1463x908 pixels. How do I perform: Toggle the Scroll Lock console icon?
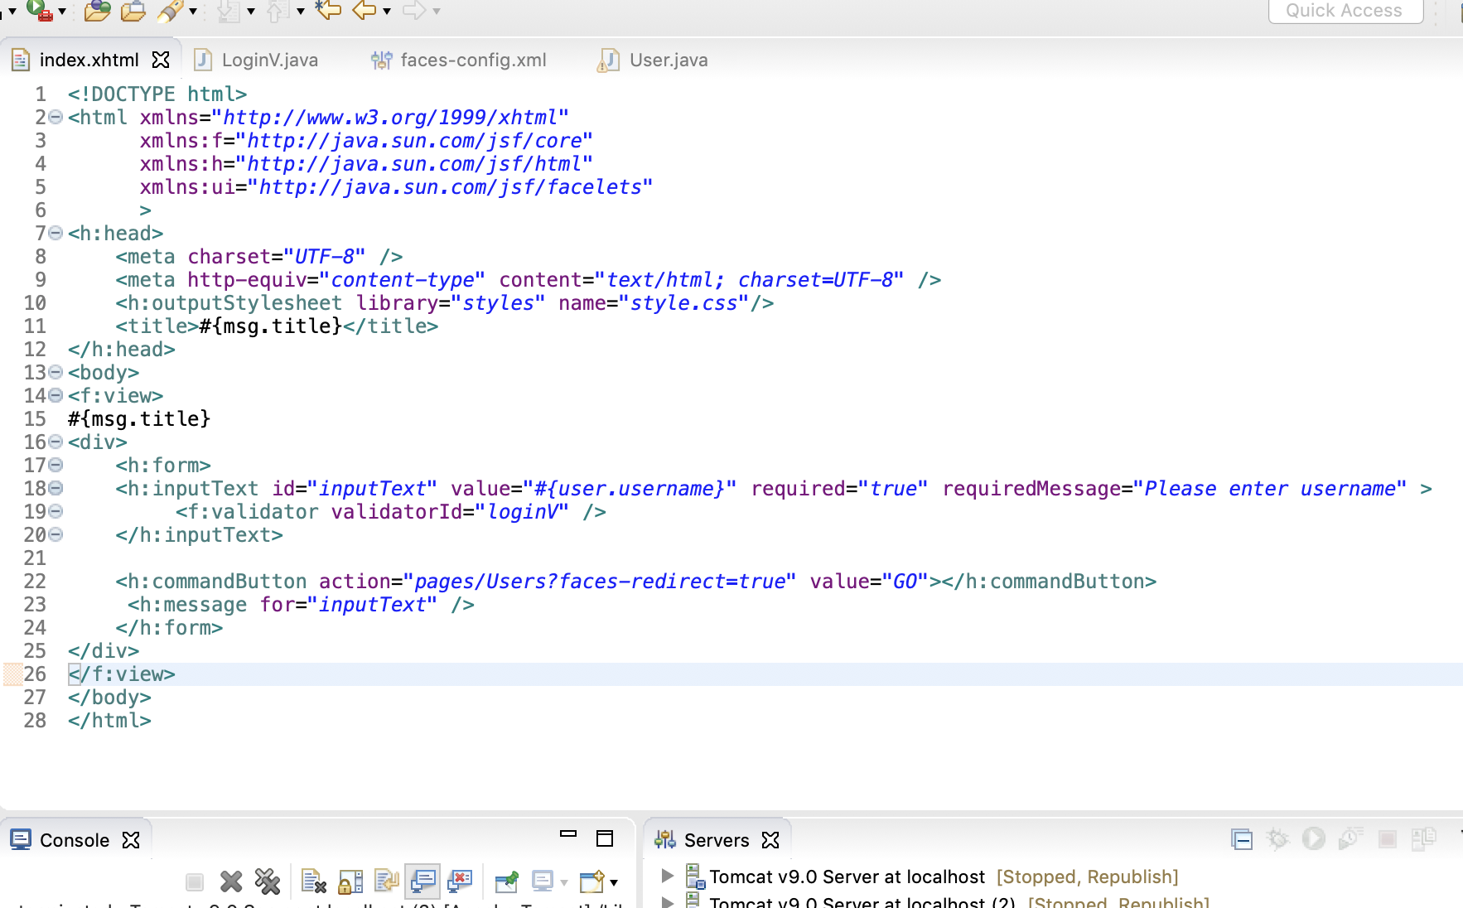click(x=350, y=882)
